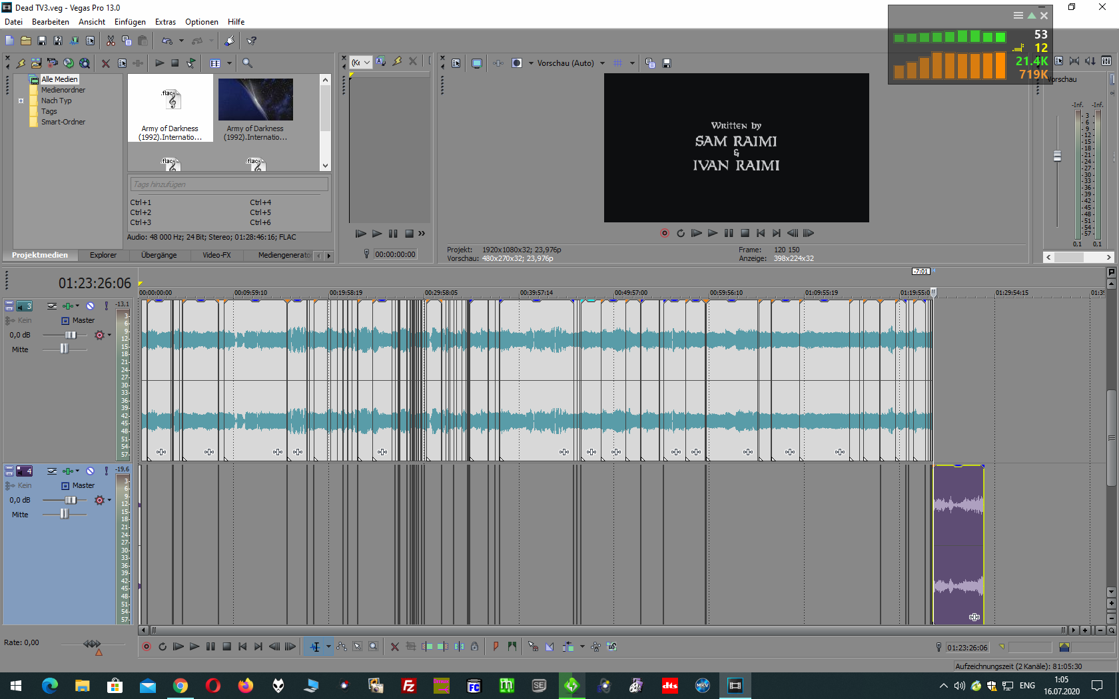
Task: Open Project Media views dropdown arrow
Action: pos(229,63)
